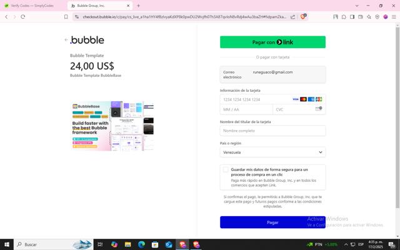
Task: Click the green Pagar con link button
Action: [272, 42]
